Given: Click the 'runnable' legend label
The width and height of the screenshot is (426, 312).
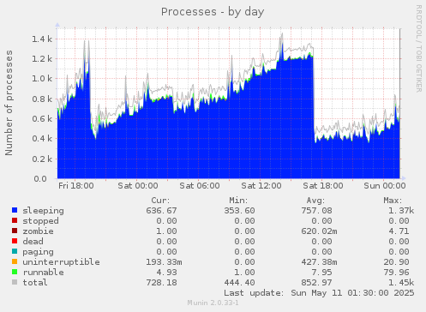Looking at the screenshot, I should pos(43,273).
